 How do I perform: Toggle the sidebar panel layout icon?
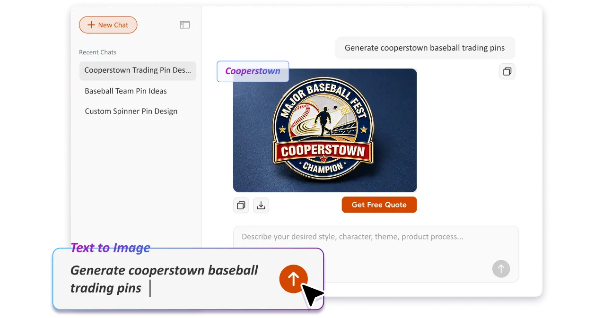click(x=184, y=25)
